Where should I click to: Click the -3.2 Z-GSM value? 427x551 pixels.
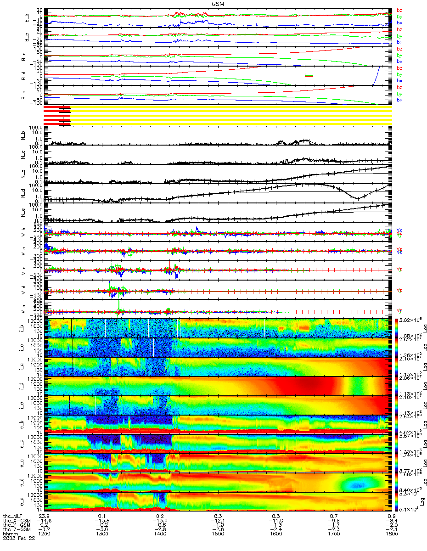click(x=44, y=529)
